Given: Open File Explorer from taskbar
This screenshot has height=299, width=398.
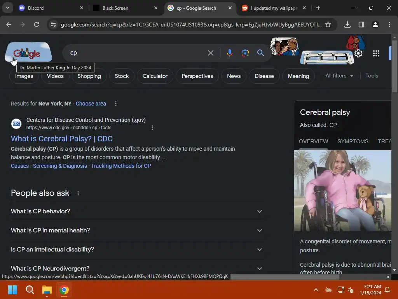Looking at the screenshot, I should coord(47,290).
